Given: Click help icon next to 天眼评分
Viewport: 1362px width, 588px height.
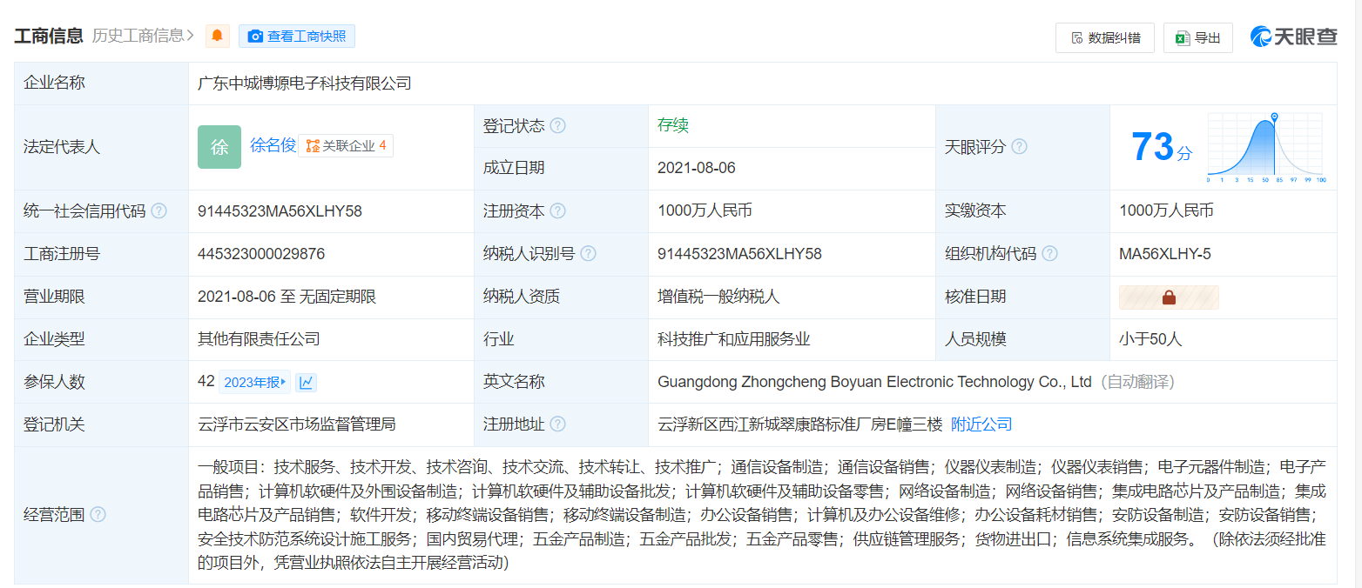Looking at the screenshot, I should point(1019,147).
